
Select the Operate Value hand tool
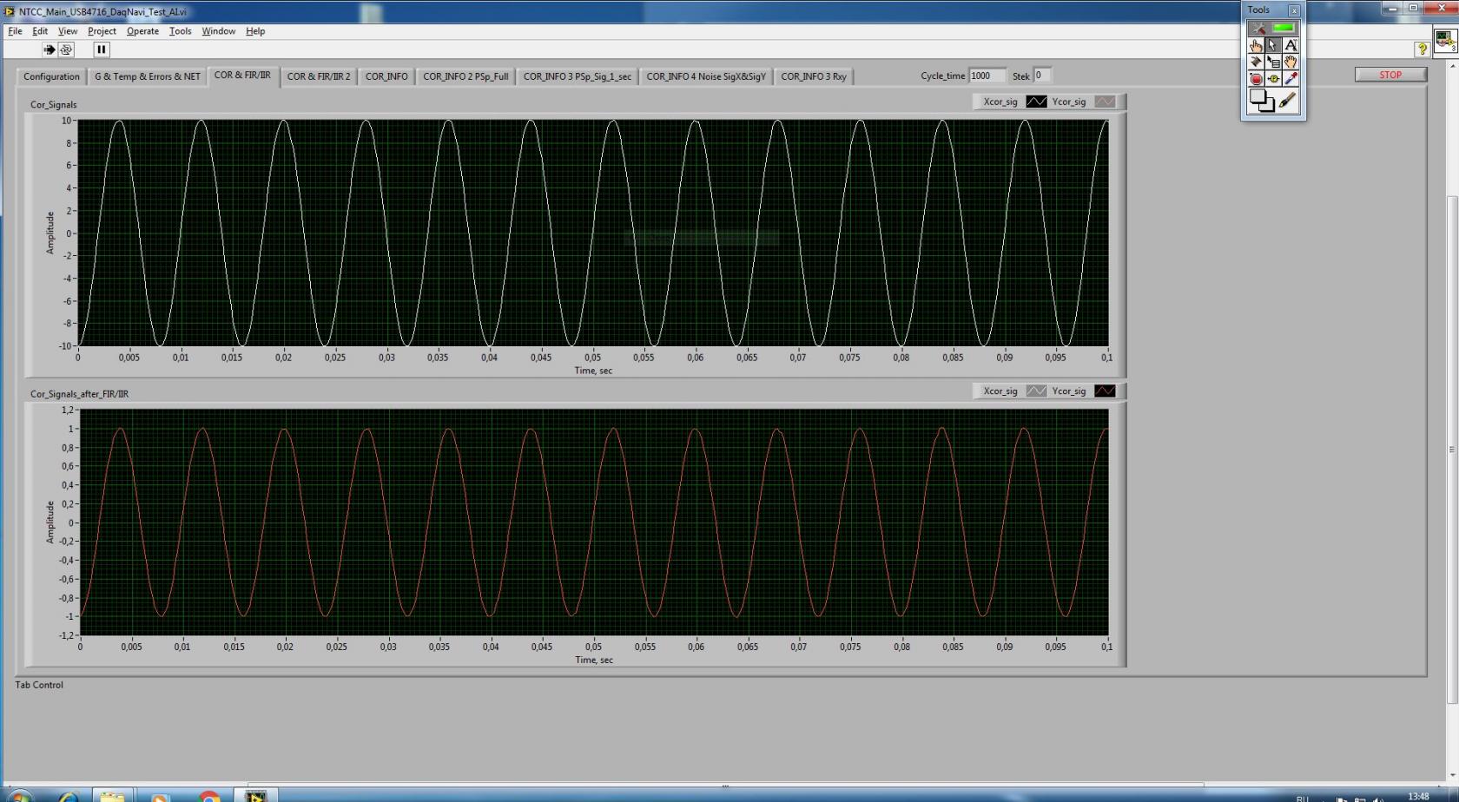1256,45
